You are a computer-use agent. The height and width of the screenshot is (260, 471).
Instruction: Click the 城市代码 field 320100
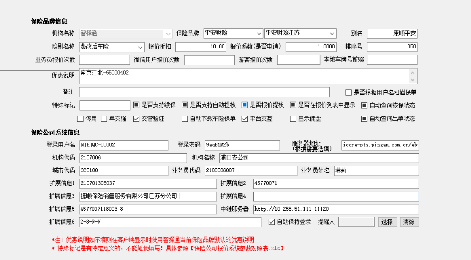coord(124,171)
